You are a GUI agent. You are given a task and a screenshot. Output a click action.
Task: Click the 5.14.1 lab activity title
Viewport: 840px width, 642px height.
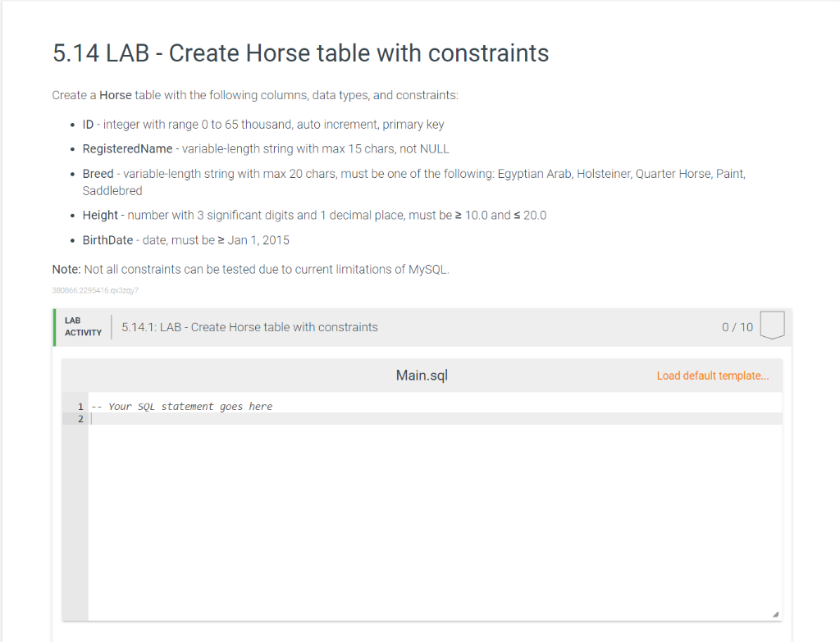click(x=248, y=326)
